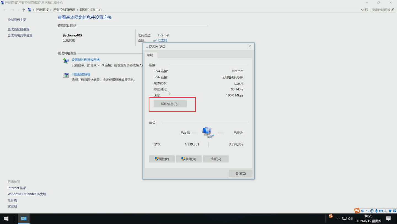Expand chevron after the 控制面板 breadcrumb

point(51,10)
